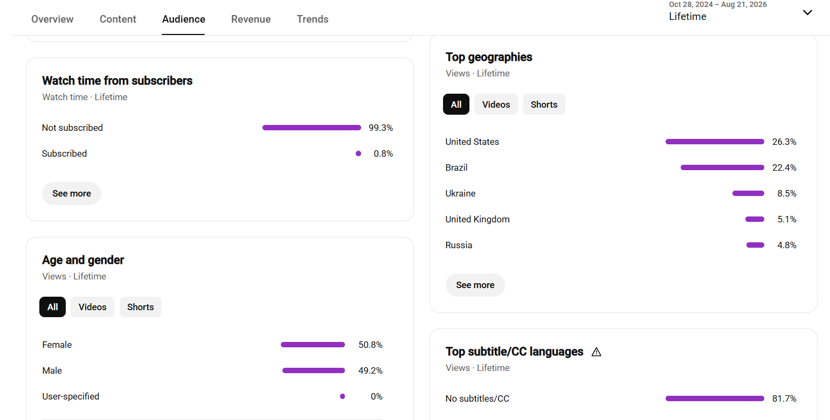This screenshot has height=420, width=830.
Task: Select the Trends tab
Action: (x=313, y=19)
